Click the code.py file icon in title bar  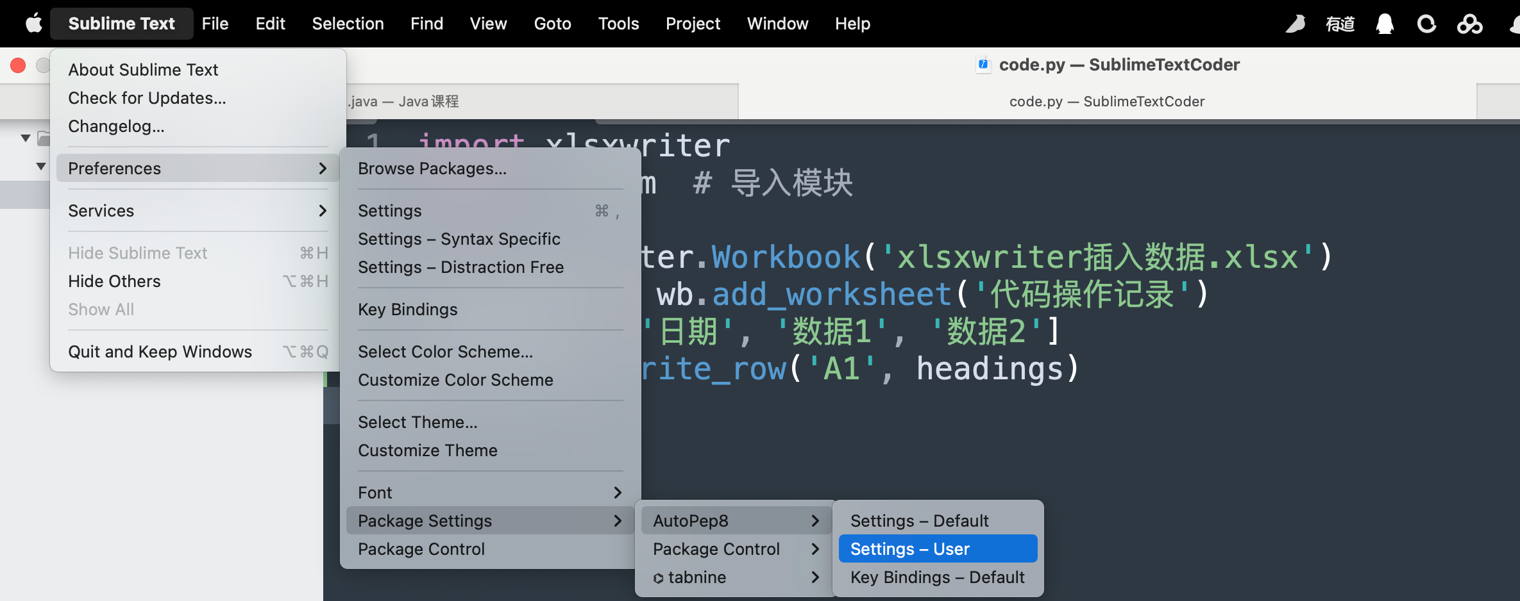[x=983, y=65]
